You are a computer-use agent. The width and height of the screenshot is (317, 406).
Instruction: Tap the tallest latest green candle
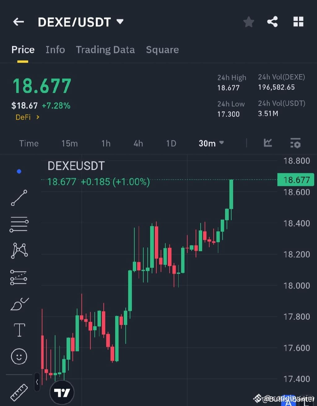(231, 194)
